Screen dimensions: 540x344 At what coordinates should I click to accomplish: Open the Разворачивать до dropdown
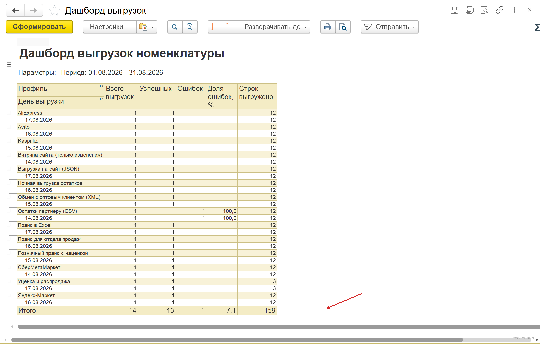274,27
